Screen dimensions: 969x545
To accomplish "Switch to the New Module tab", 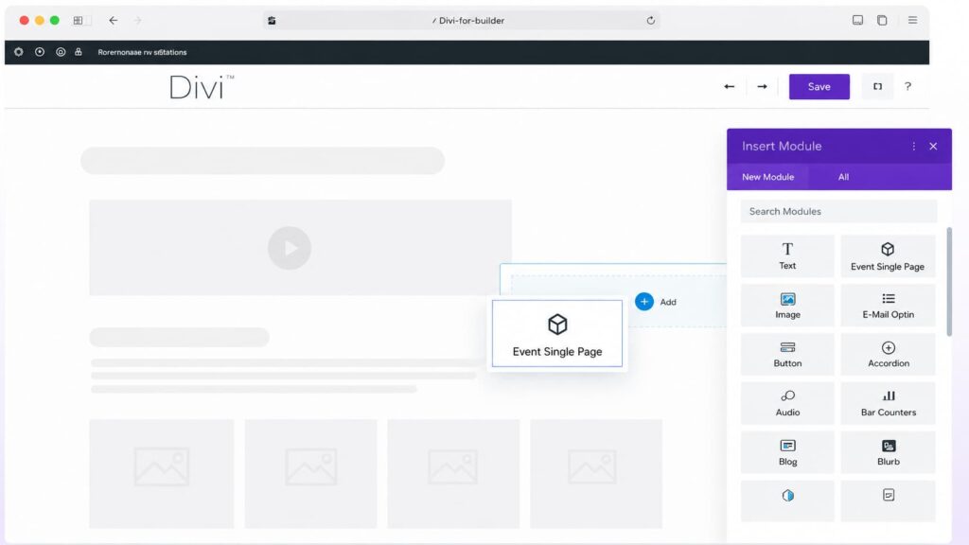I will pyautogui.click(x=767, y=177).
